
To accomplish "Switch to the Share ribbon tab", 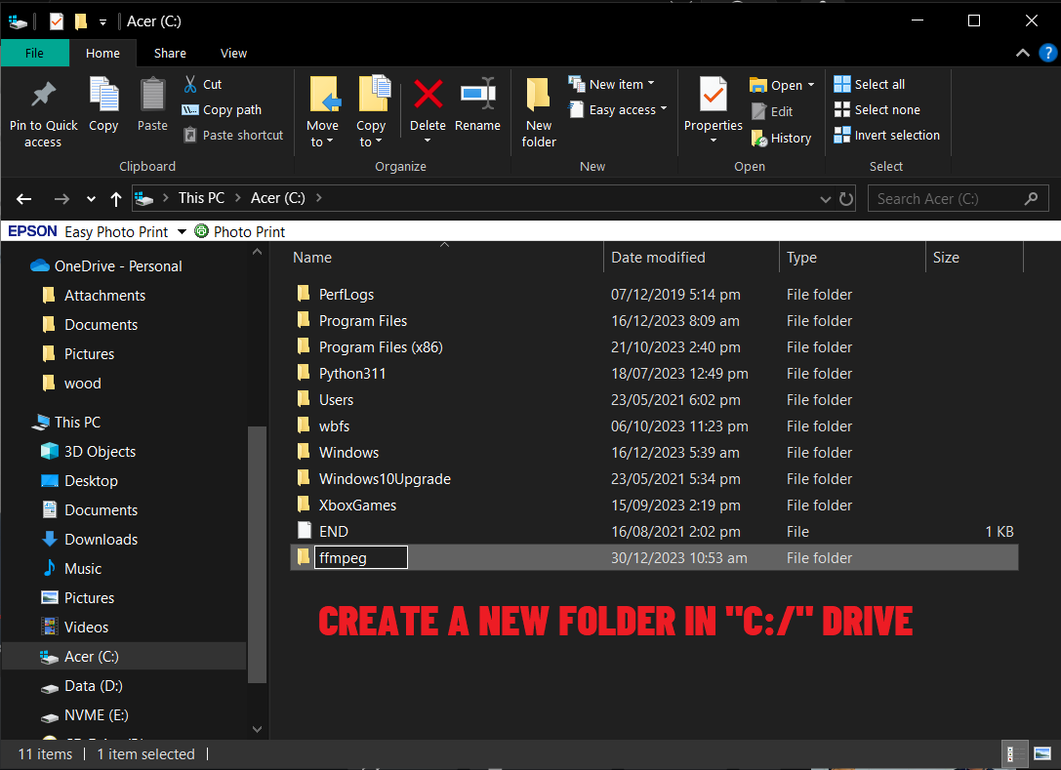I will click(170, 53).
